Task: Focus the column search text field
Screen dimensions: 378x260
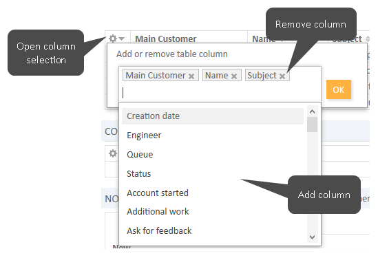Action: [220, 93]
